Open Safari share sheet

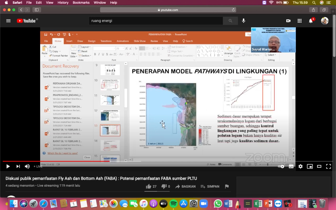[313, 10]
